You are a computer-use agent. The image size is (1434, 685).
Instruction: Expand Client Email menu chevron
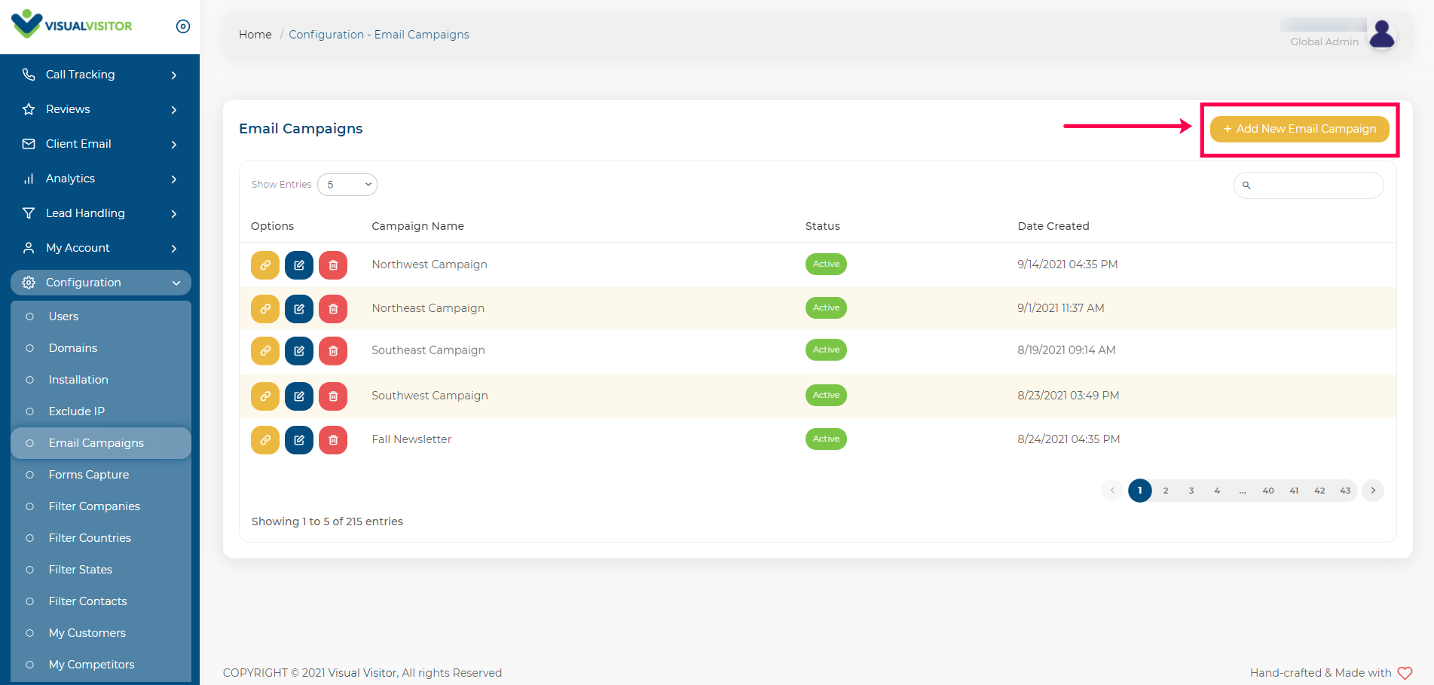174,145
